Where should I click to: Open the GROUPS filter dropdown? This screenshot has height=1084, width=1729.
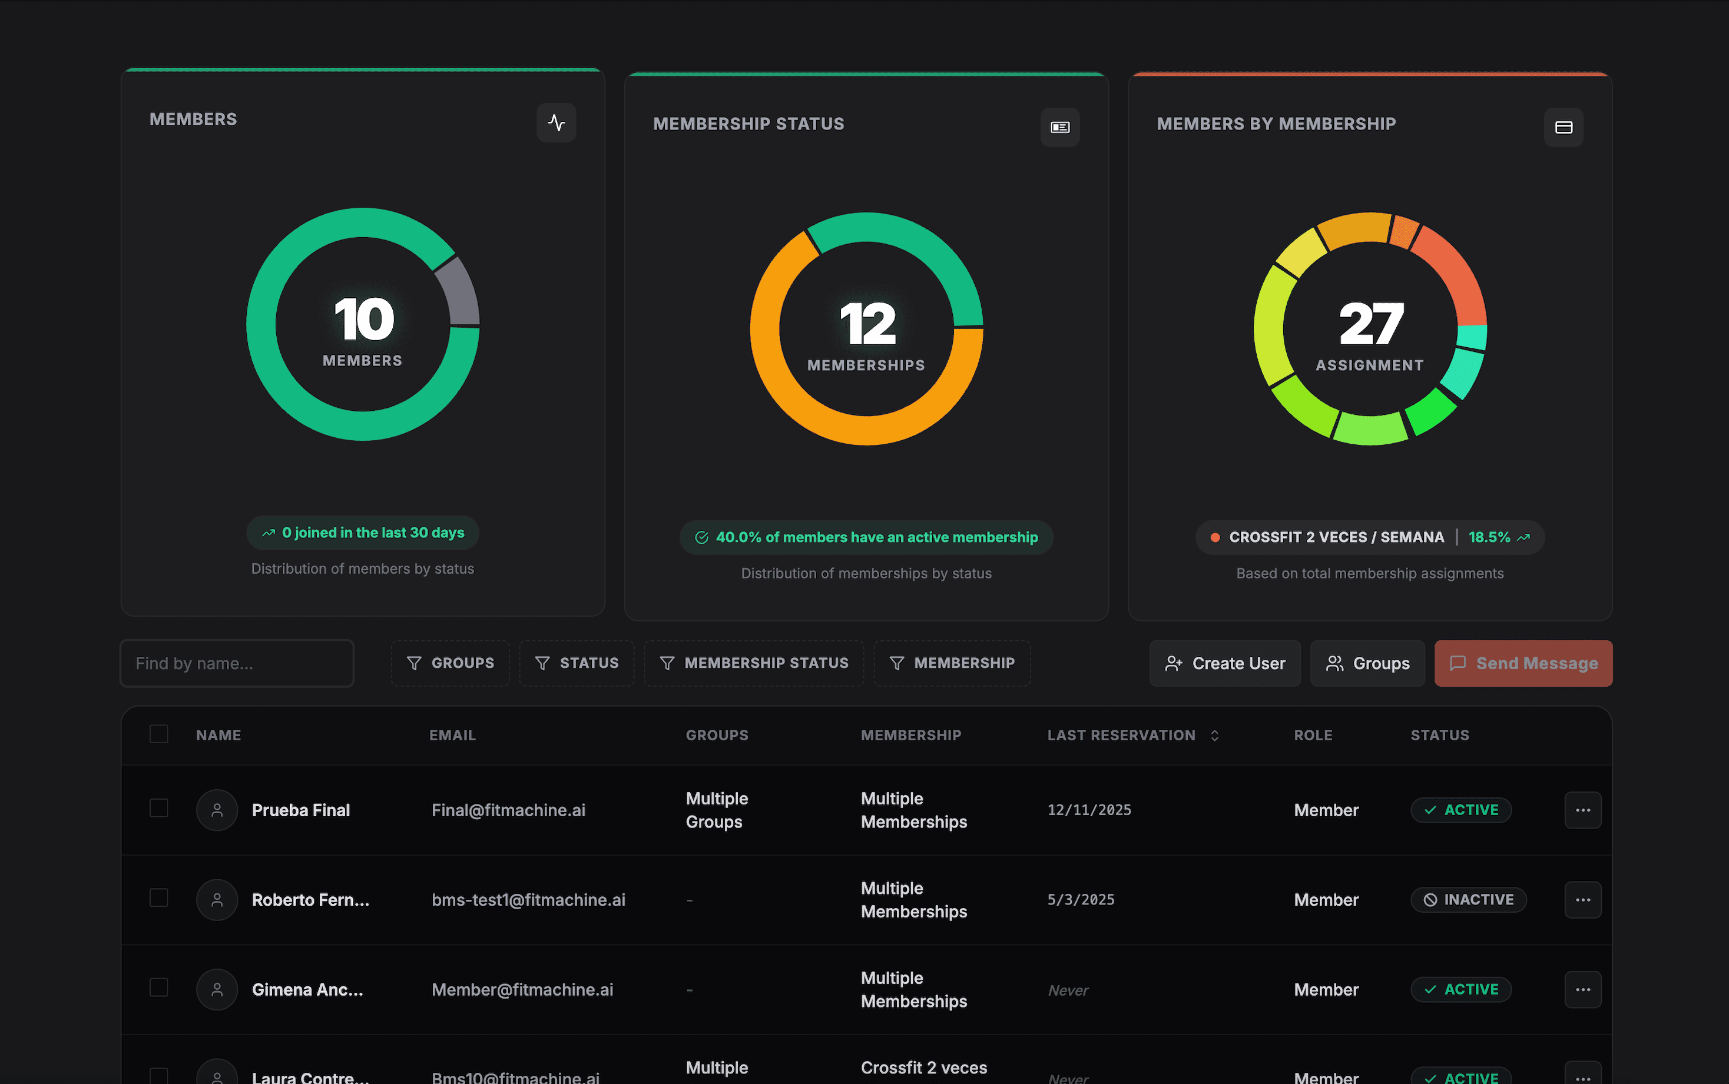click(x=451, y=663)
